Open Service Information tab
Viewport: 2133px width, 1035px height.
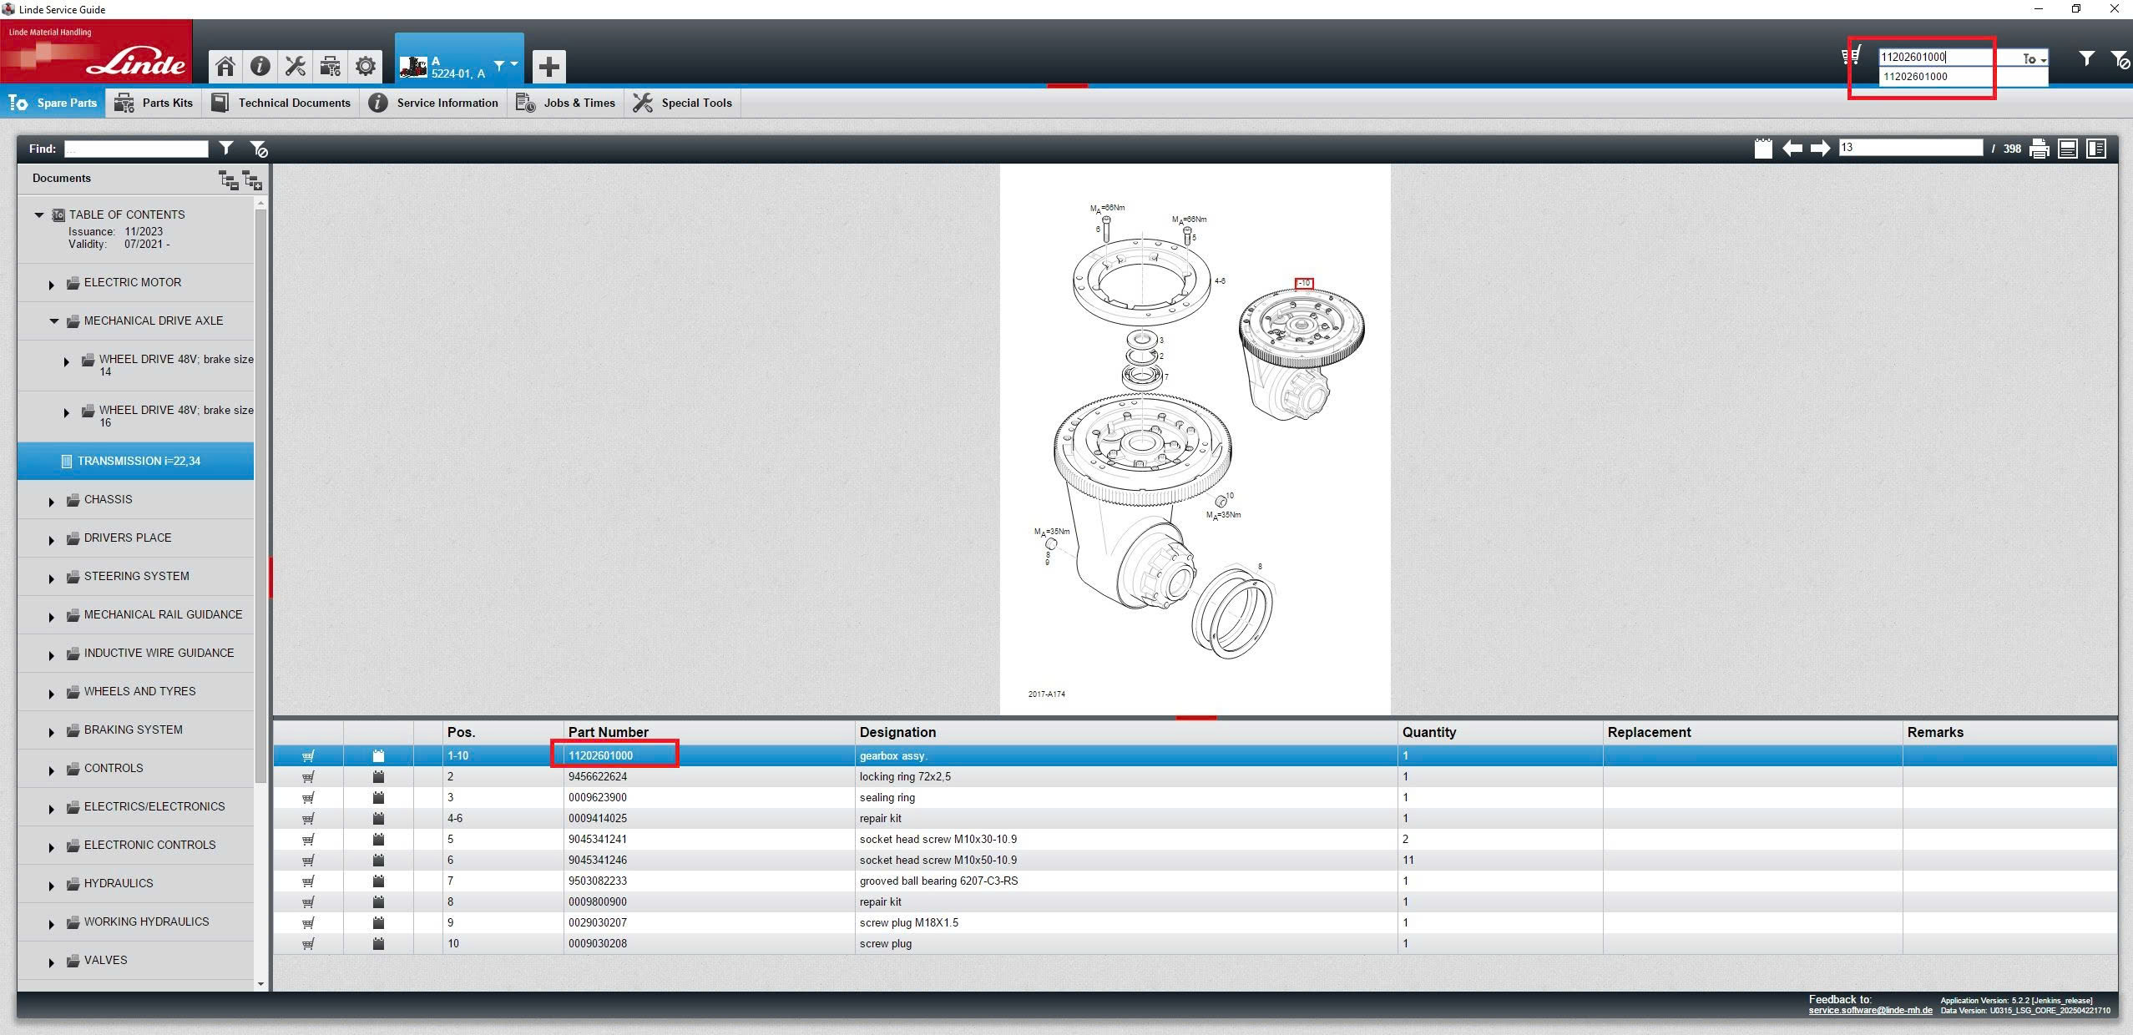[433, 103]
